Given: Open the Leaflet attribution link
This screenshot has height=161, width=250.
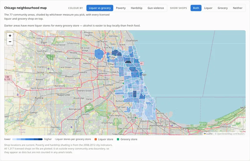Looking at the screenshot, I should point(208,134).
